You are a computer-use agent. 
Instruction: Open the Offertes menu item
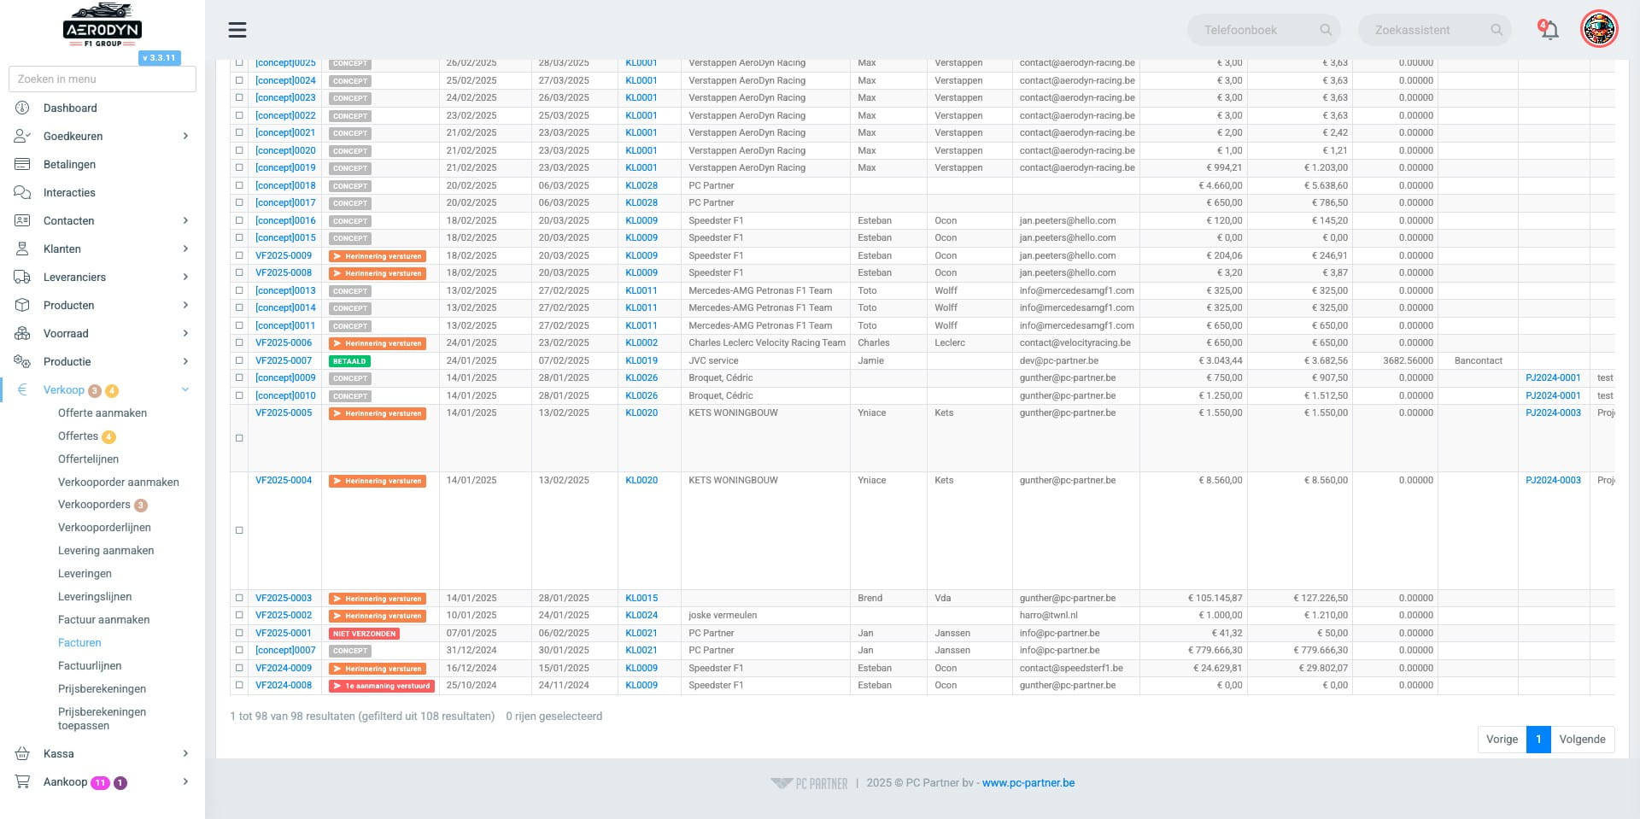(79, 436)
